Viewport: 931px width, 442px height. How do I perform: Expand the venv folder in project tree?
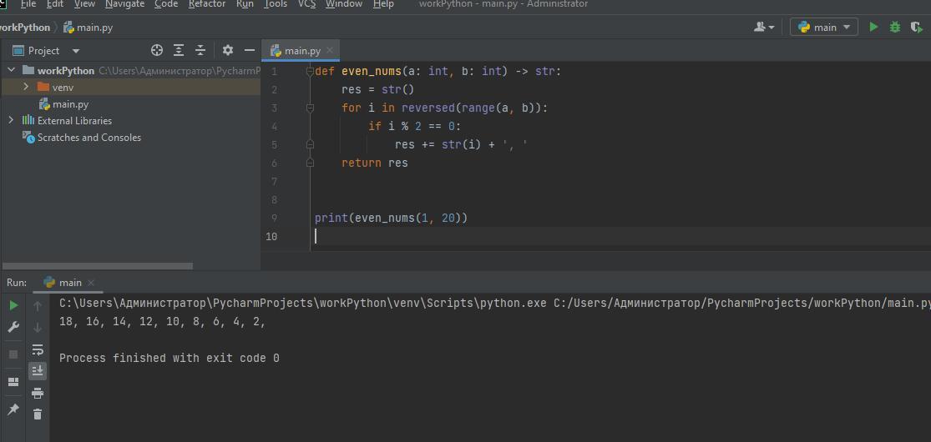26,88
